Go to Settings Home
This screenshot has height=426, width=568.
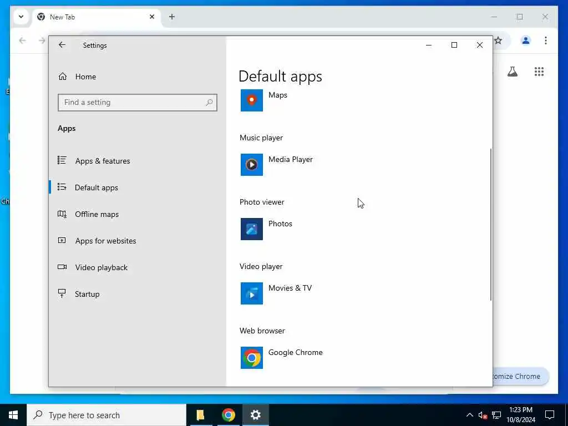pyautogui.click(x=85, y=77)
